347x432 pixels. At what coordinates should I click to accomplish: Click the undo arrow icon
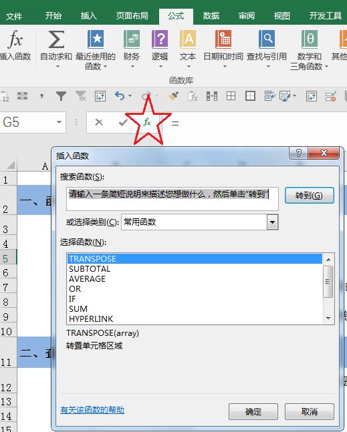pyautogui.click(x=120, y=96)
